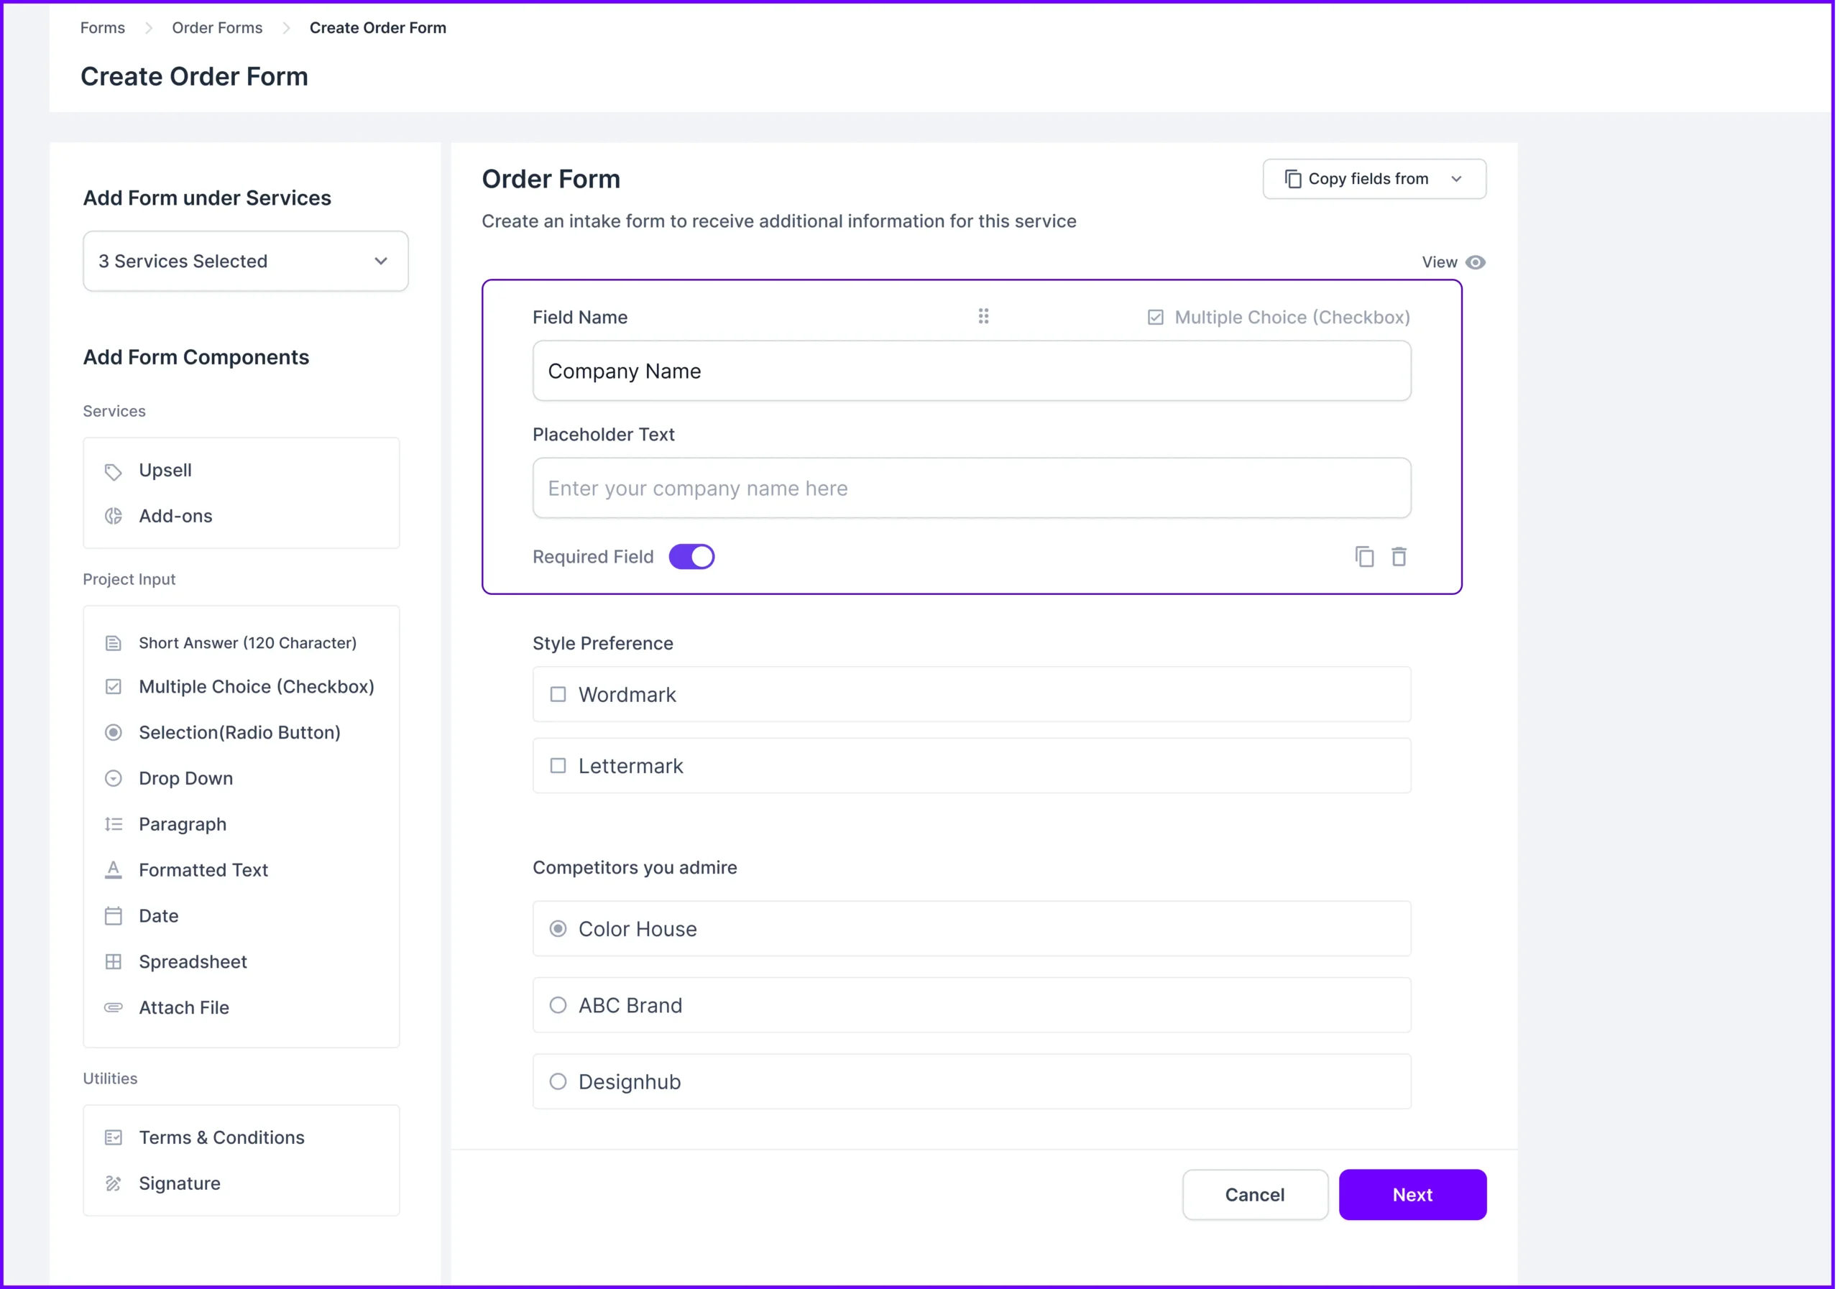Click the Date calendar icon
Viewport: 1840px width, 1289px height.
113,915
